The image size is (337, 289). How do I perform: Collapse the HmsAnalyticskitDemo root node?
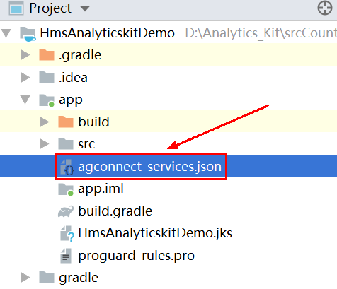6,33
